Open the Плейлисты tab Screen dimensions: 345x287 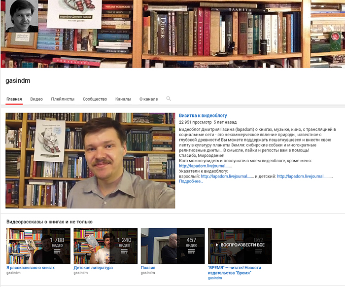point(63,99)
